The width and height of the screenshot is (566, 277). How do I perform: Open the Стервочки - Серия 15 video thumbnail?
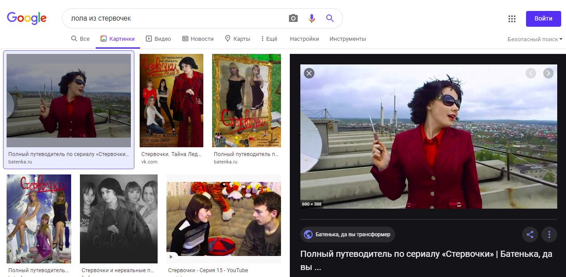[x=224, y=219]
